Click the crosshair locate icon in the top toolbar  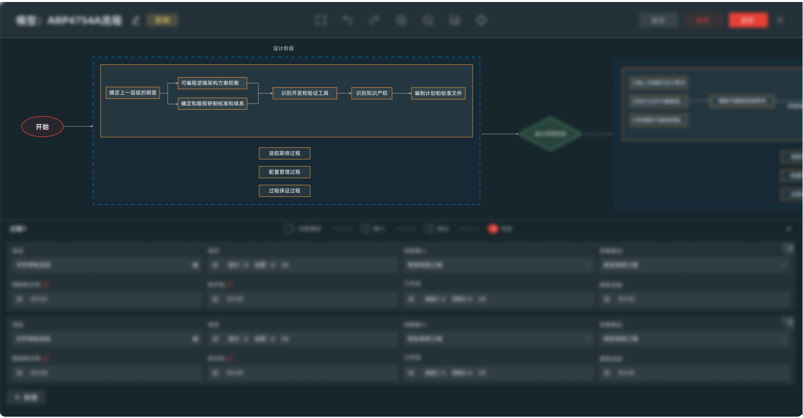click(481, 20)
